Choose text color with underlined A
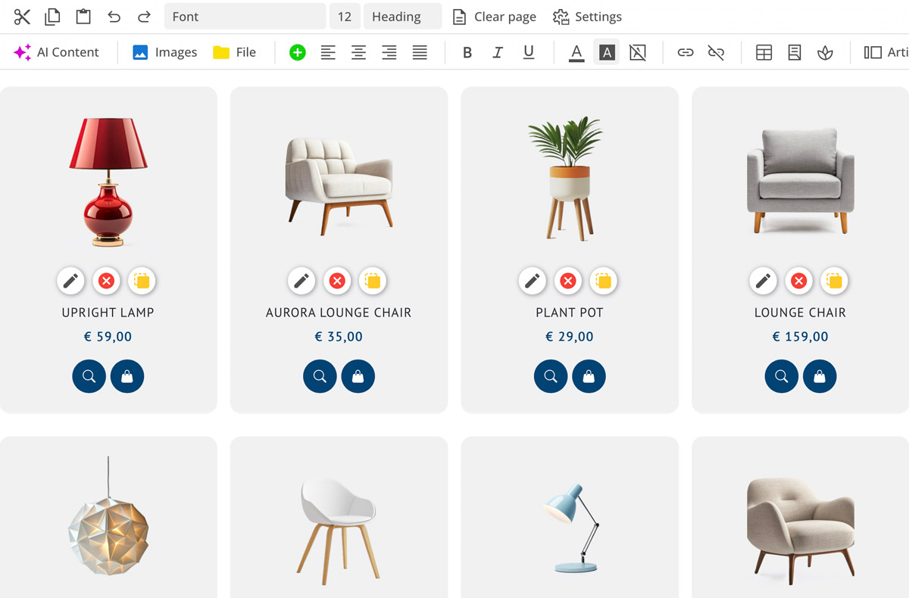Viewport: 909px width, 598px height. pyautogui.click(x=576, y=52)
